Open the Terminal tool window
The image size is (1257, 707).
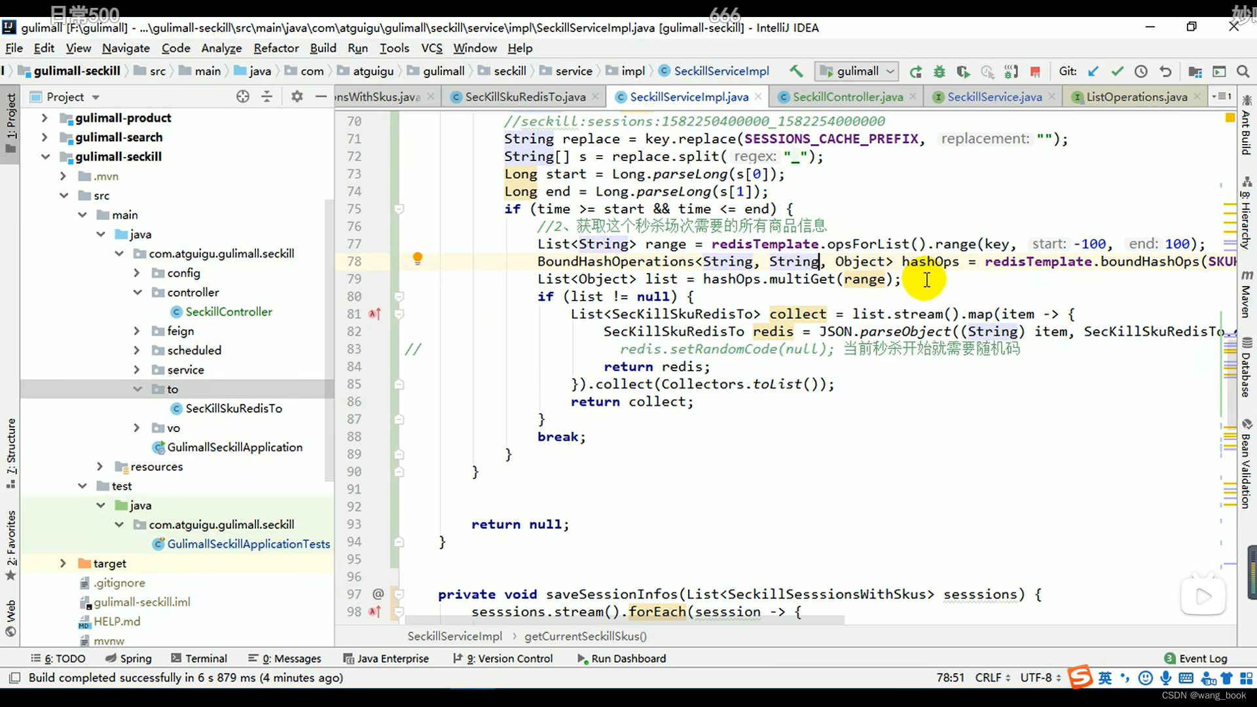199,658
